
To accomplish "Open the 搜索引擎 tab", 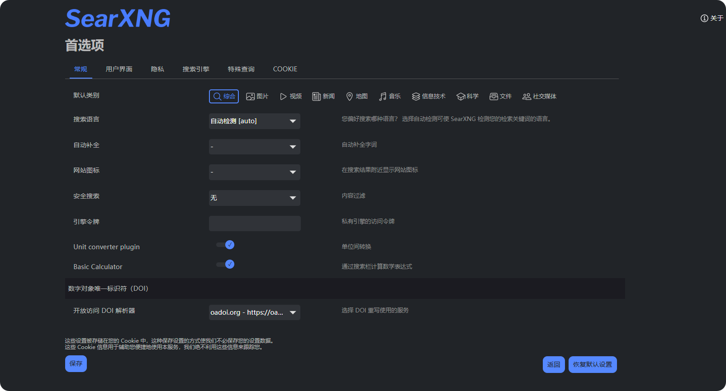I will [x=196, y=69].
